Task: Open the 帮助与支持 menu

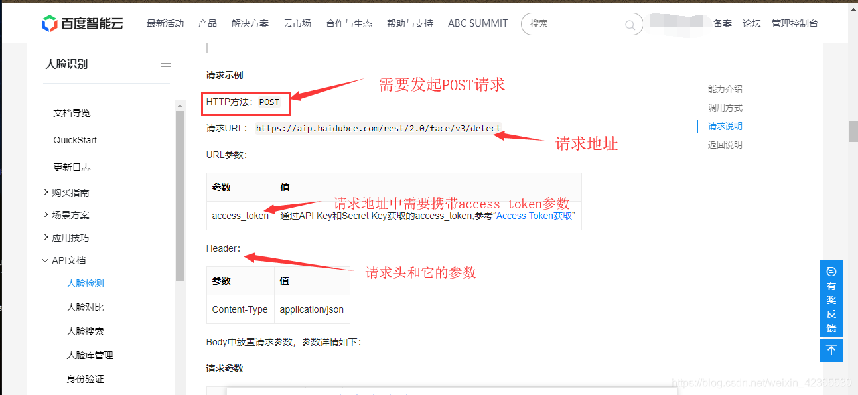Action: point(410,23)
